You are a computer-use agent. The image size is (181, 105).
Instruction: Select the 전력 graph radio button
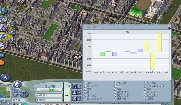(85, 89)
